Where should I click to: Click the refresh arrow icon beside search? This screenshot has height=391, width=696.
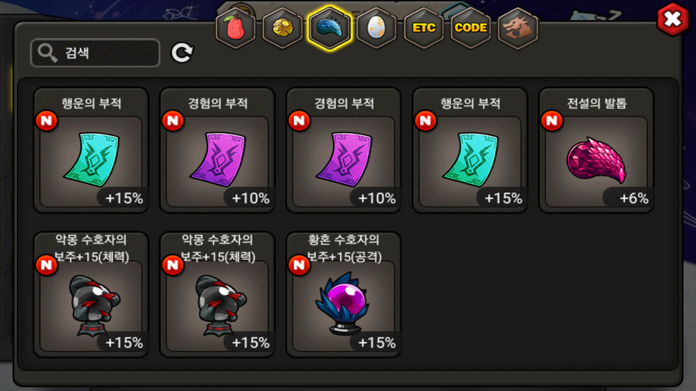point(182,53)
